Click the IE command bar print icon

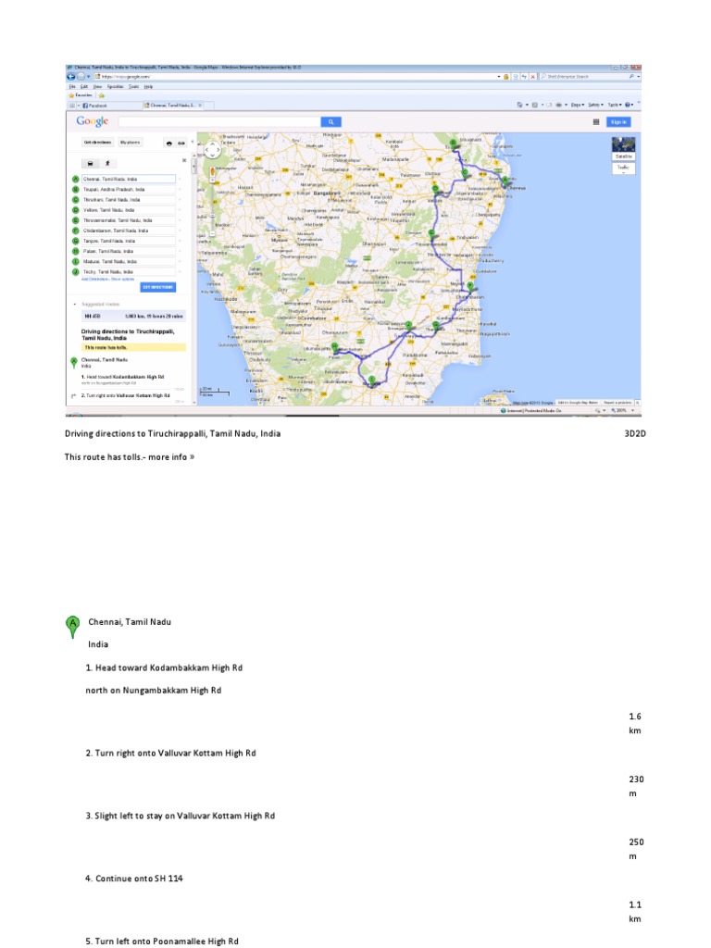pos(558,105)
